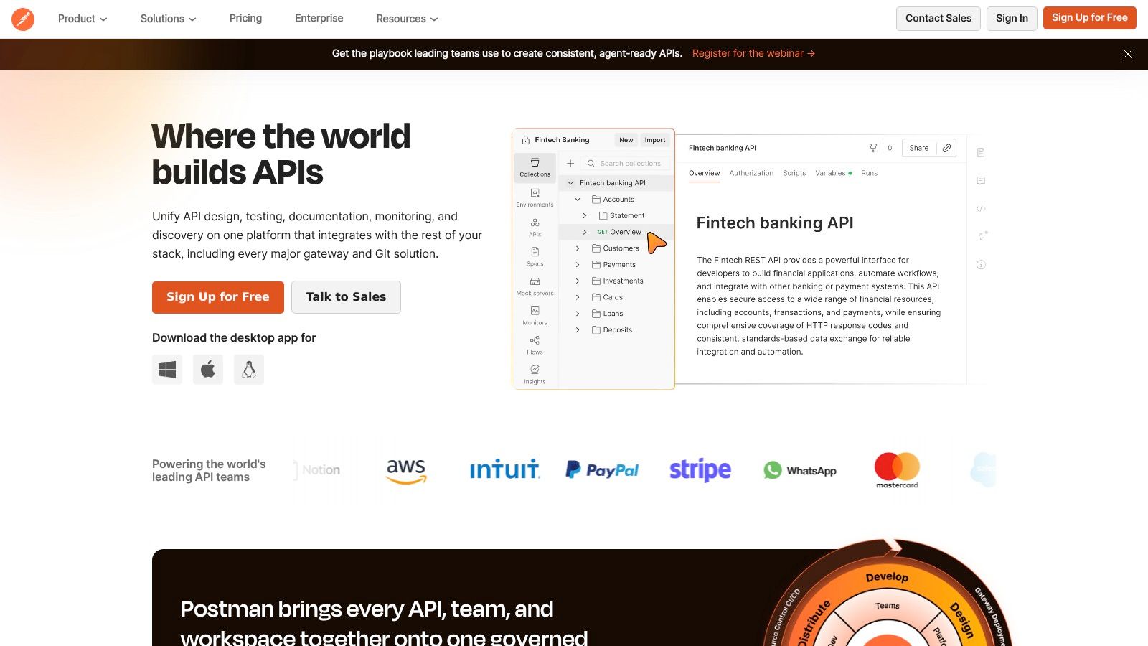Screen dimensions: 1148x646
Task: Click the Talk to Sales button
Action: 346,297
